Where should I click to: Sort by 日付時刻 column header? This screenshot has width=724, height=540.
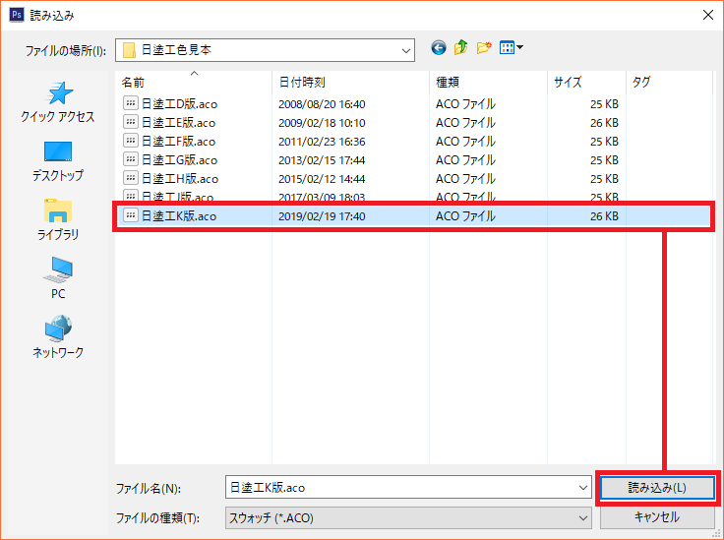pyautogui.click(x=351, y=83)
